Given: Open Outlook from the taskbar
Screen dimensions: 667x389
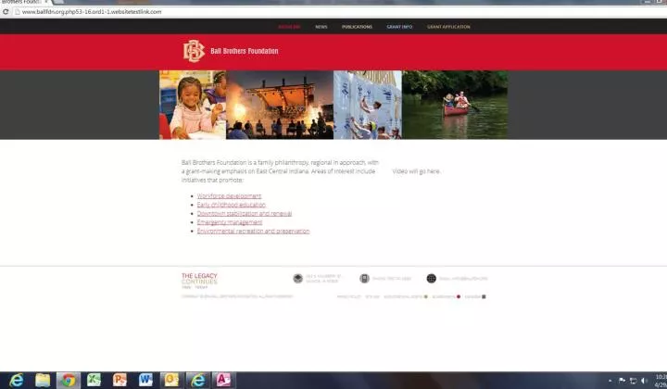Looking at the screenshot, I should coord(171,380).
